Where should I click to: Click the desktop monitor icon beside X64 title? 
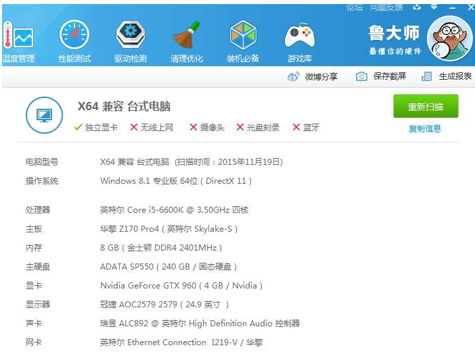(44, 115)
